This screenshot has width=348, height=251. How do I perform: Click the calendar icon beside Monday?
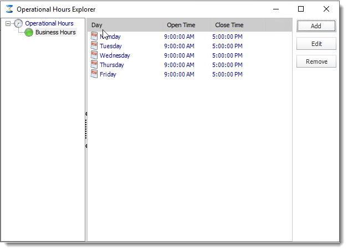(94, 37)
